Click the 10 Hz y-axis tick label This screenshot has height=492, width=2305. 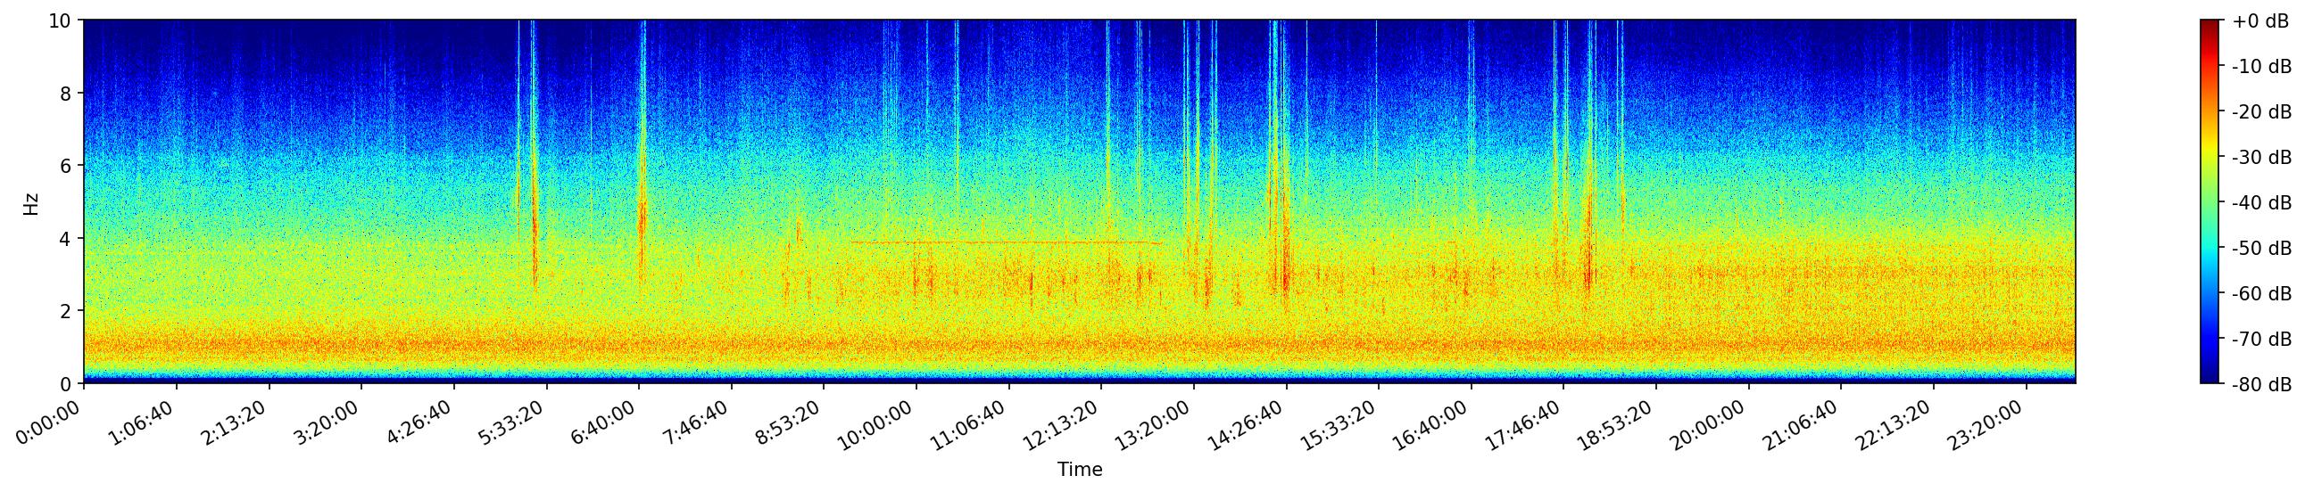pos(59,20)
